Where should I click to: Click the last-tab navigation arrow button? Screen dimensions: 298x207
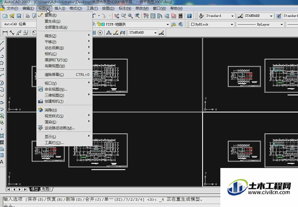(x=25, y=189)
